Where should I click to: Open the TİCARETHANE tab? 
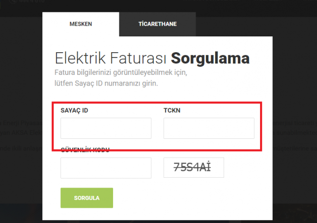(x=157, y=24)
